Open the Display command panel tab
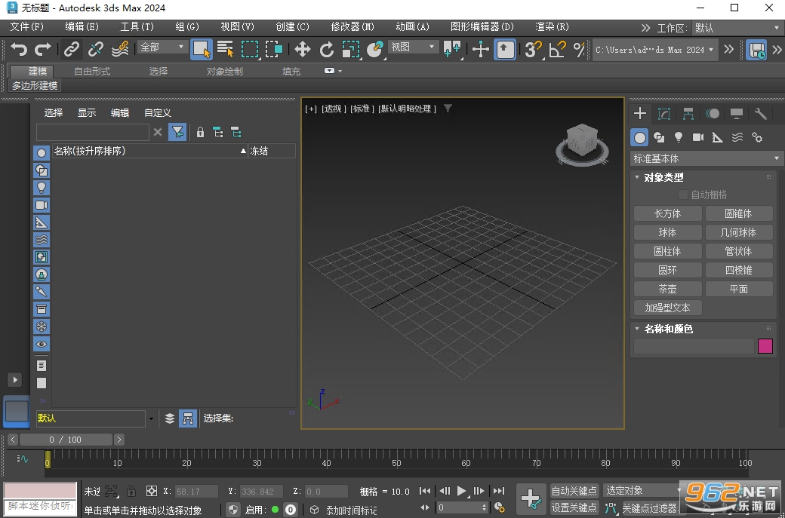 736,114
